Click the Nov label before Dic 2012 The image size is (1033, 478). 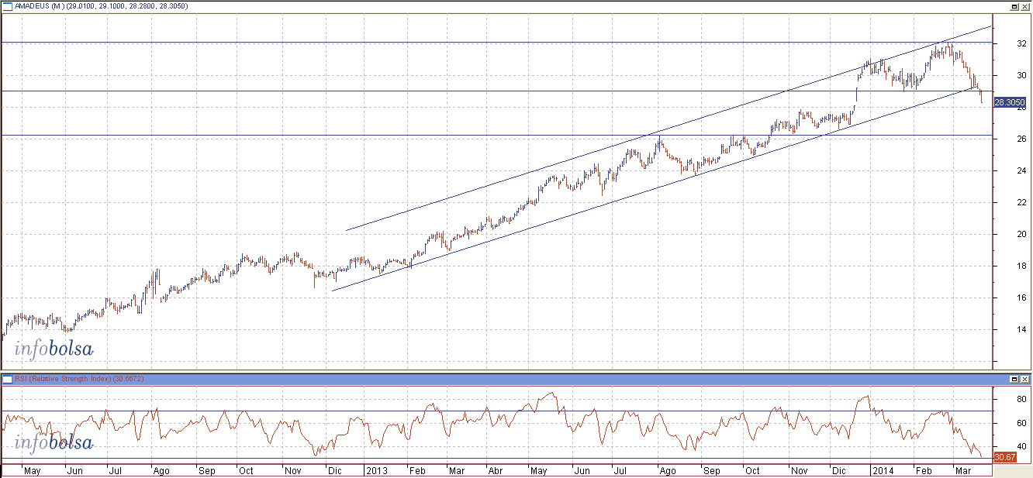point(292,470)
